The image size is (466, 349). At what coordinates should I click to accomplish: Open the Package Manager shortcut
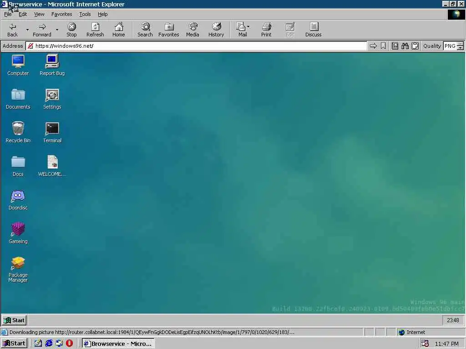tap(18, 269)
